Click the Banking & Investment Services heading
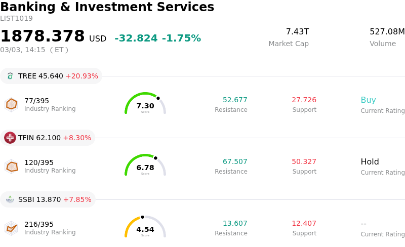This screenshot has height=247, width=405. (107, 7)
